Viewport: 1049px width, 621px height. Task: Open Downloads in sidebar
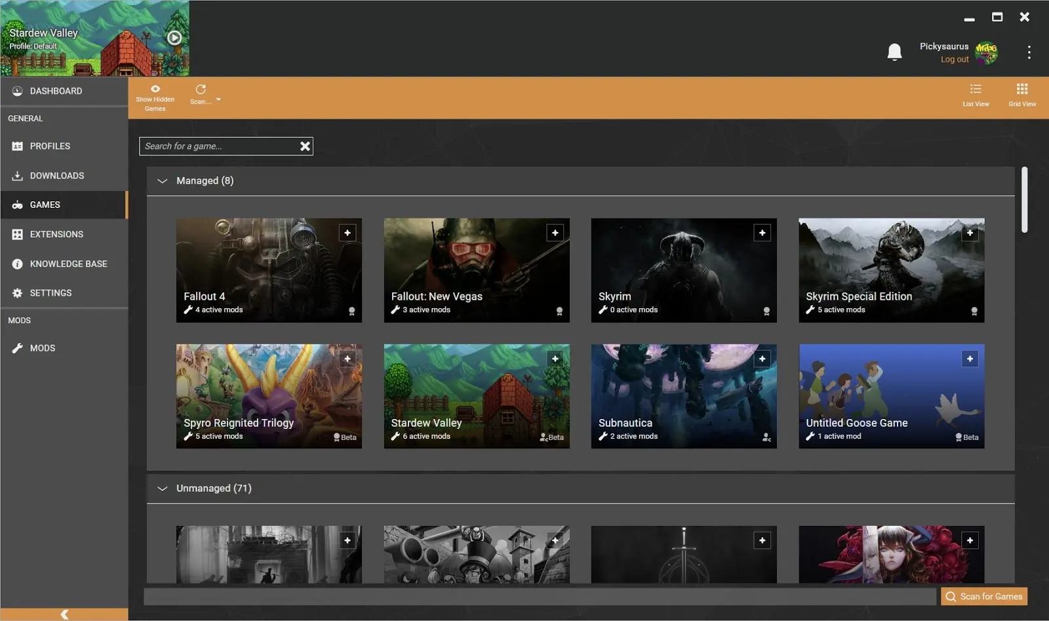[x=64, y=176]
